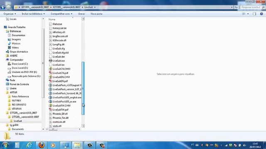
Task: Select KSDecode.dll in file list
Action: [59, 41]
